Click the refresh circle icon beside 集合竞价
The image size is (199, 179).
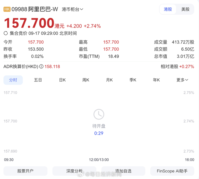[6, 33]
